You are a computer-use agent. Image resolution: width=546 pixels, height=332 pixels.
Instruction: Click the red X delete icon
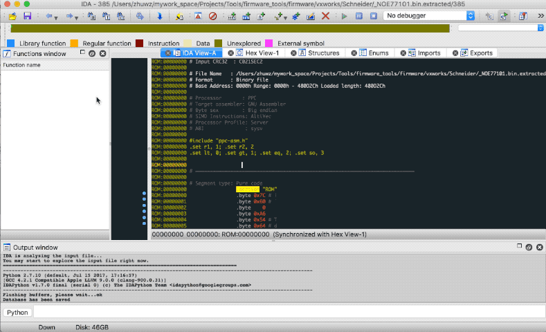point(325,16)
